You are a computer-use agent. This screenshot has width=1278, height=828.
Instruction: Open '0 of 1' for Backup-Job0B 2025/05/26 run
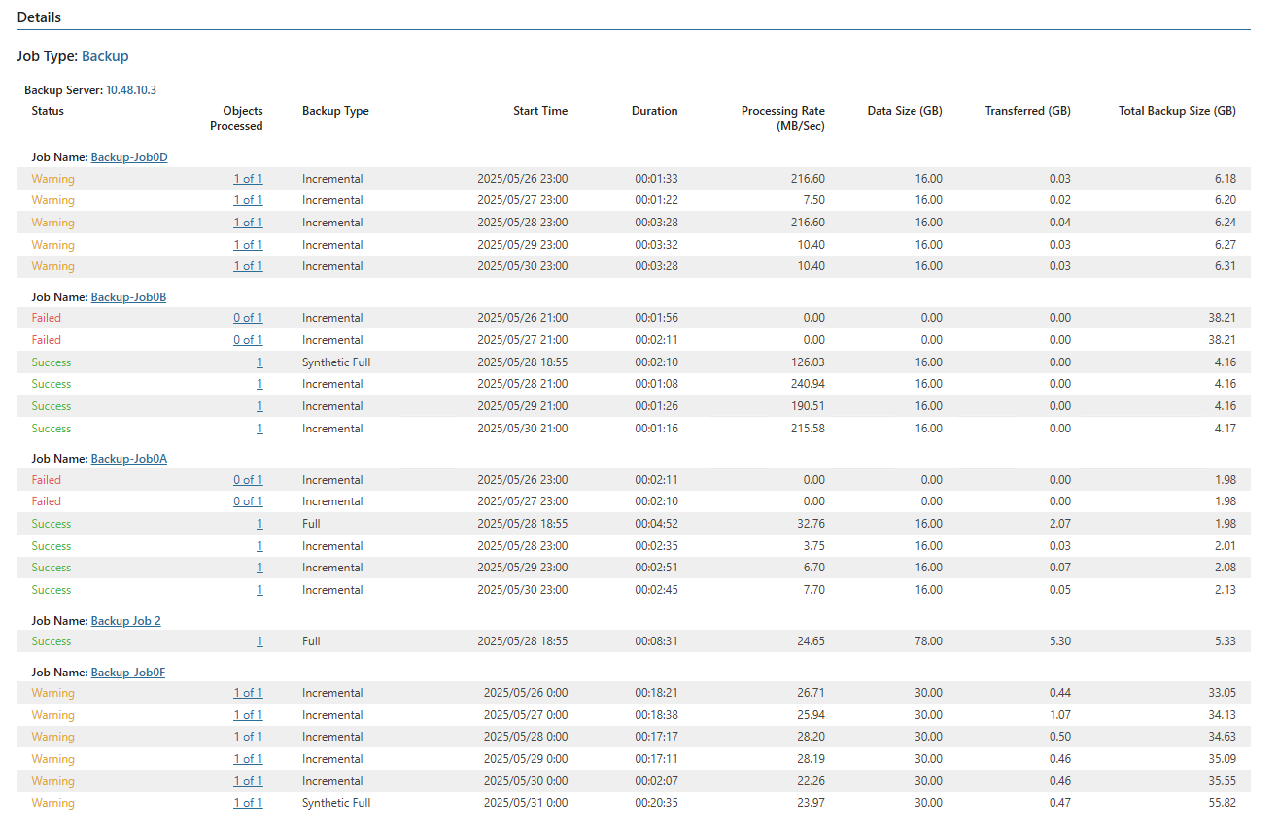[x=248, y=318]
